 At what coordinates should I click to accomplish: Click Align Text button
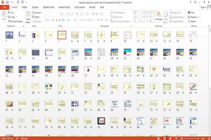116,17
